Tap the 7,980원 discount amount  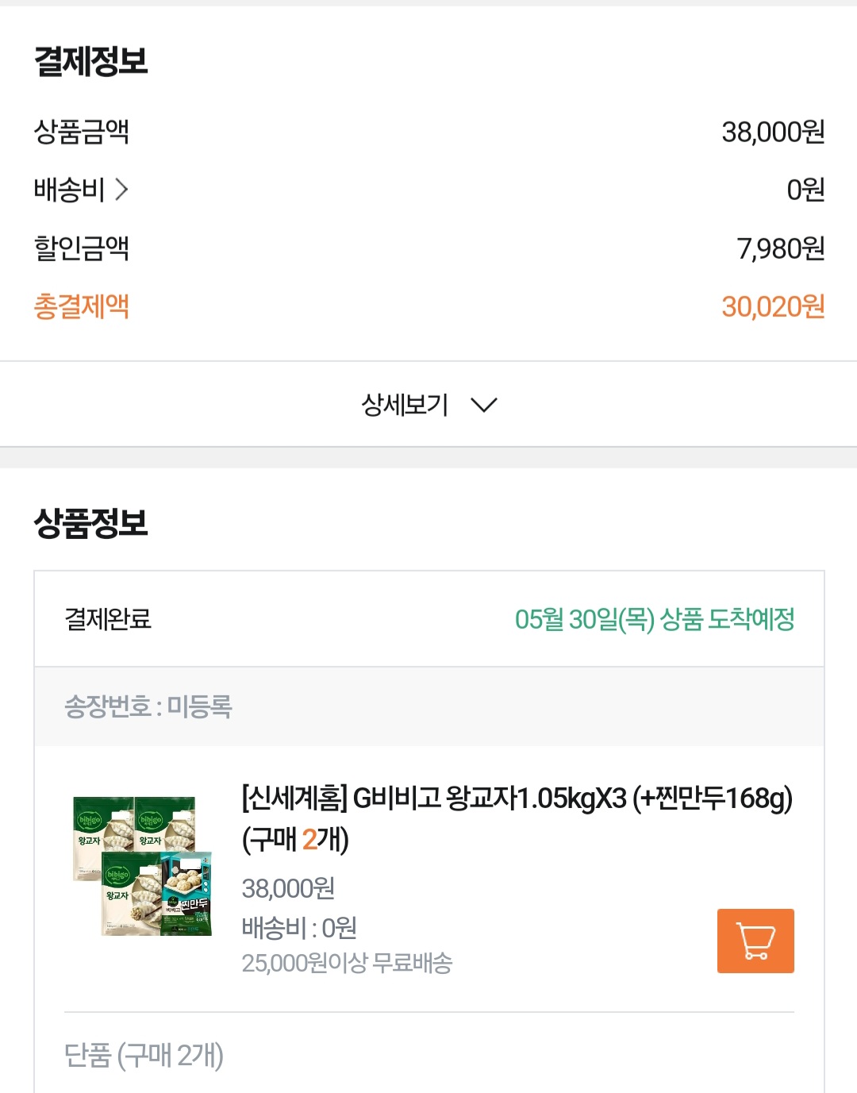(x=780, y=248)
